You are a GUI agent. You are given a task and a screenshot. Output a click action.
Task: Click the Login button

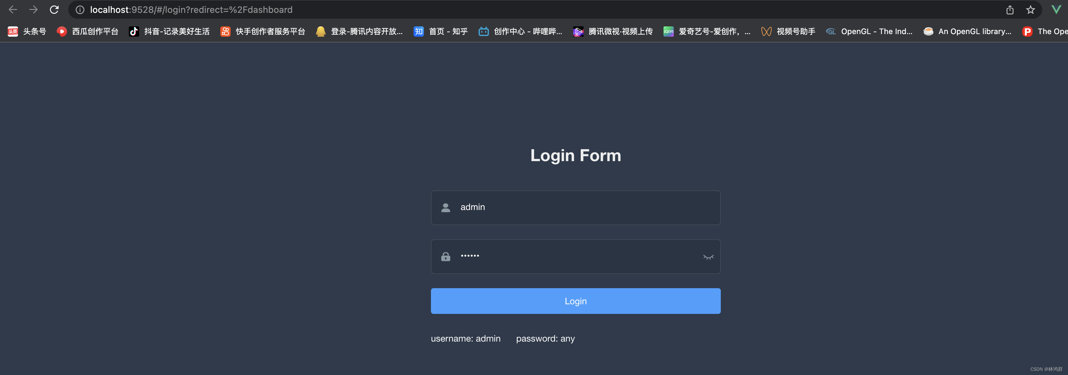[x=576, y=300]
